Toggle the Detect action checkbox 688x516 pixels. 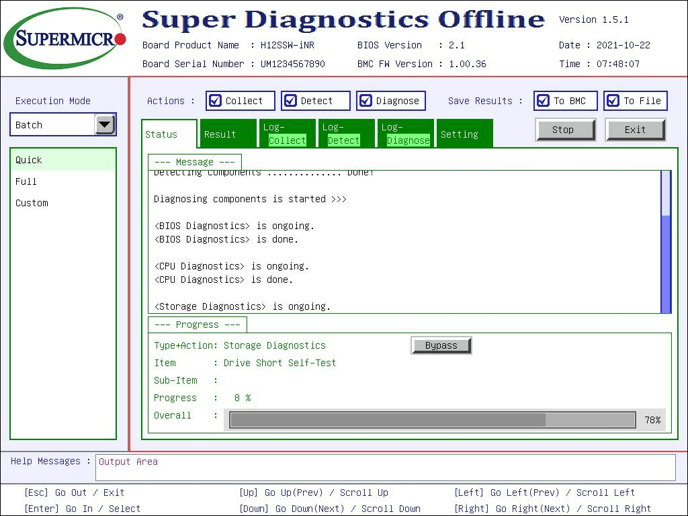(x=291, y=101)
